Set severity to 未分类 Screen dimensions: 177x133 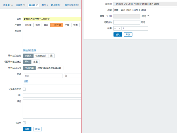tap(28, 25)
